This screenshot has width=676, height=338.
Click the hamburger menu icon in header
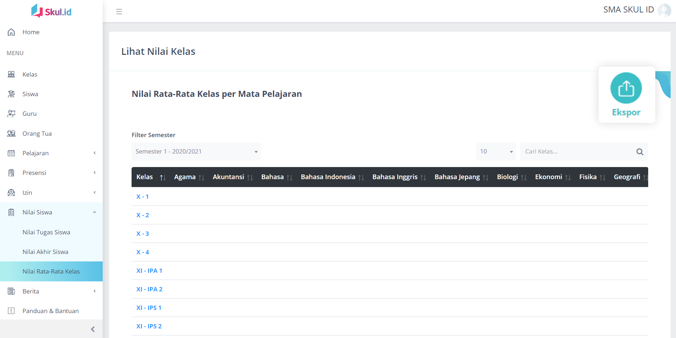tap(119, 12)
